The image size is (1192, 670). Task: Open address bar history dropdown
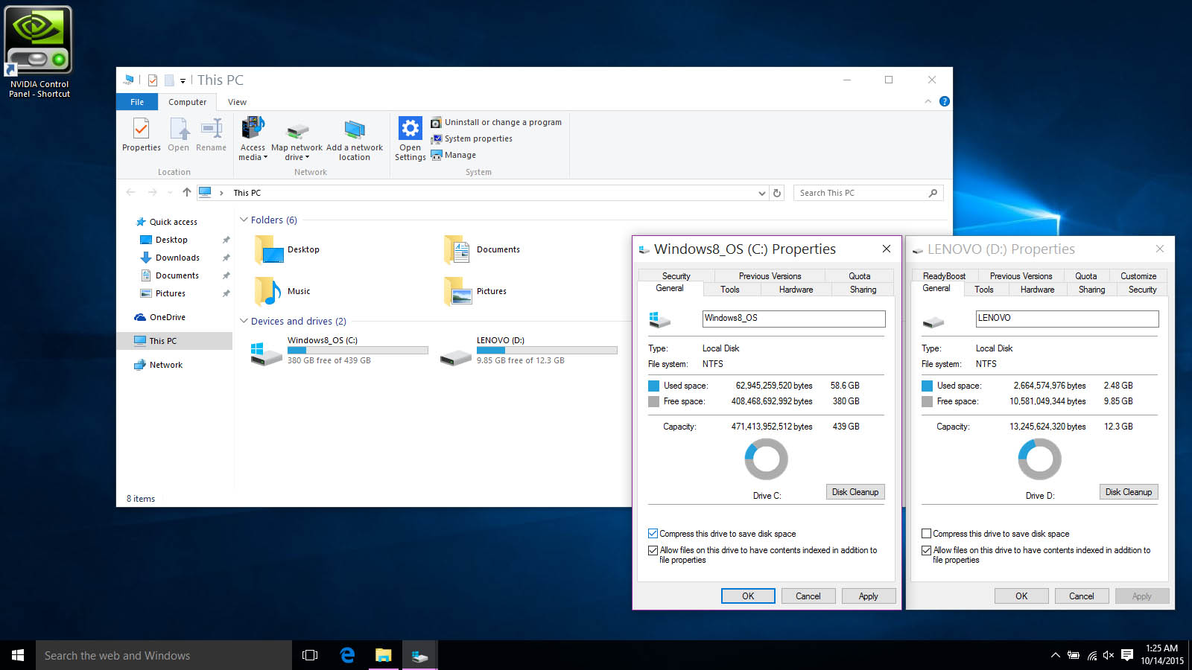coord(761,193)
